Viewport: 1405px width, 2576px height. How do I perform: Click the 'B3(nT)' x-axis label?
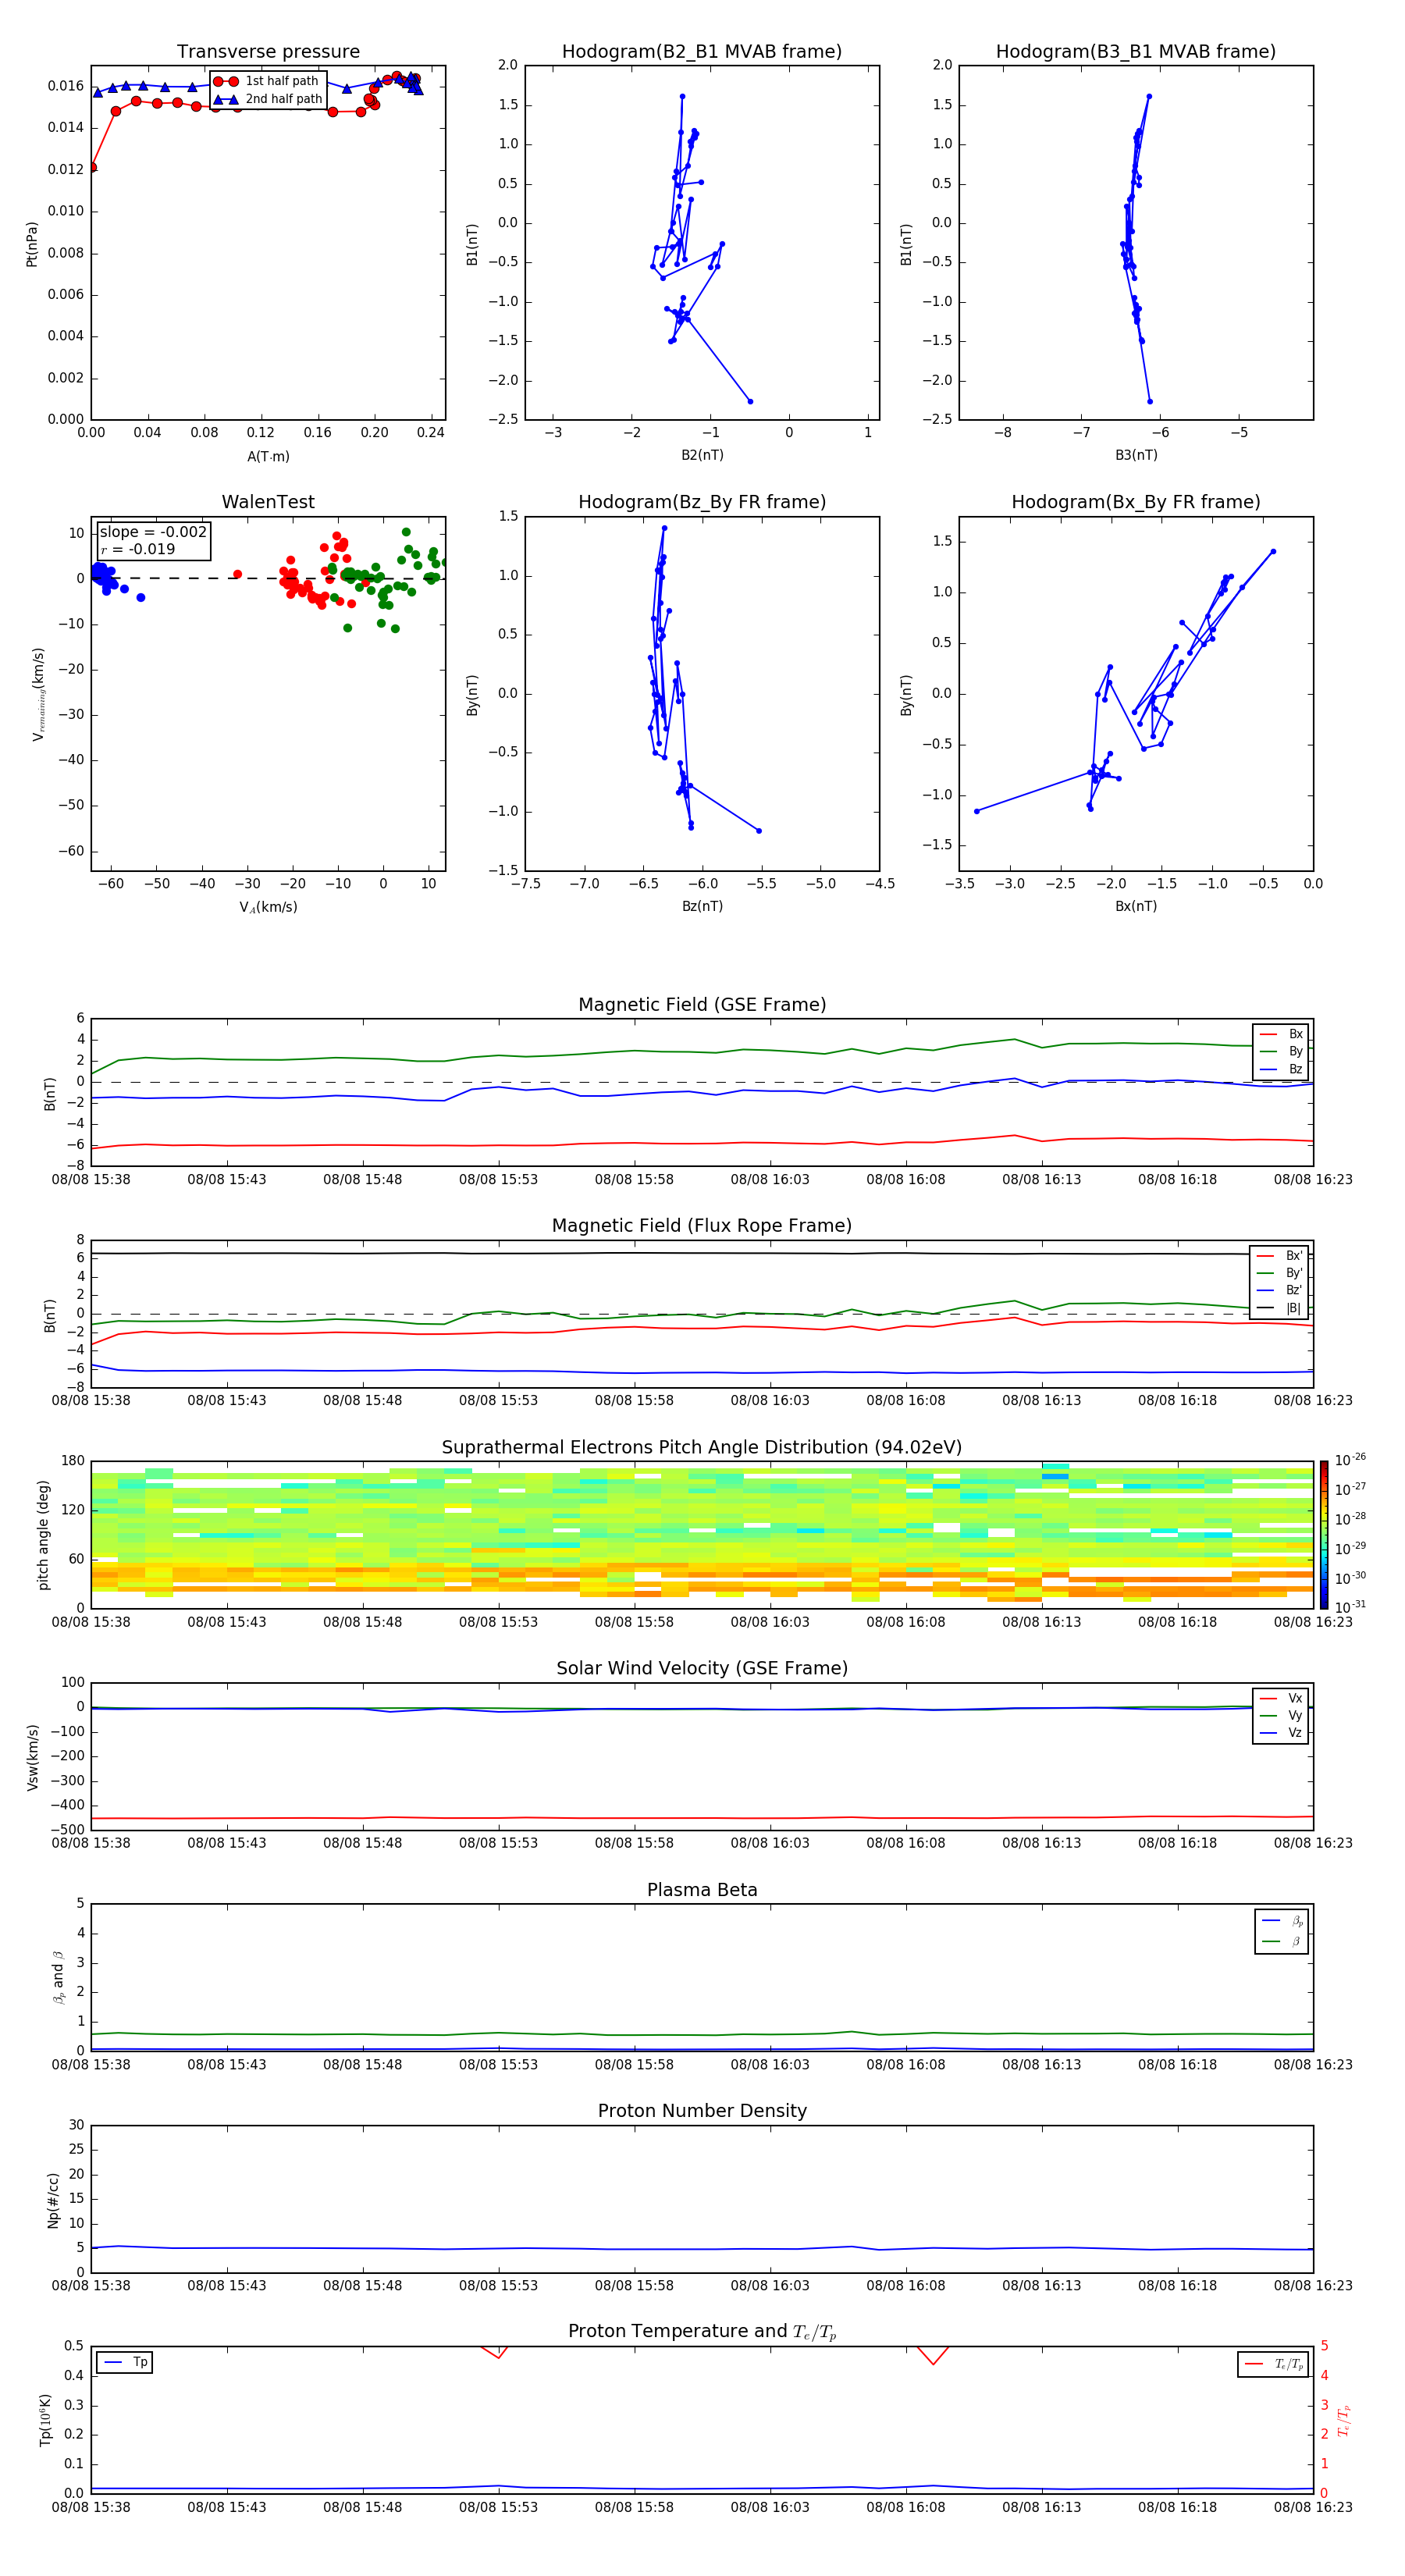(x=1136, y=455)
